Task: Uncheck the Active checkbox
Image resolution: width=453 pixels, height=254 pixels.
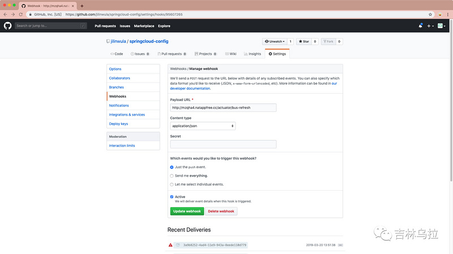Action: pyautogui.click(x=172, y=196)
